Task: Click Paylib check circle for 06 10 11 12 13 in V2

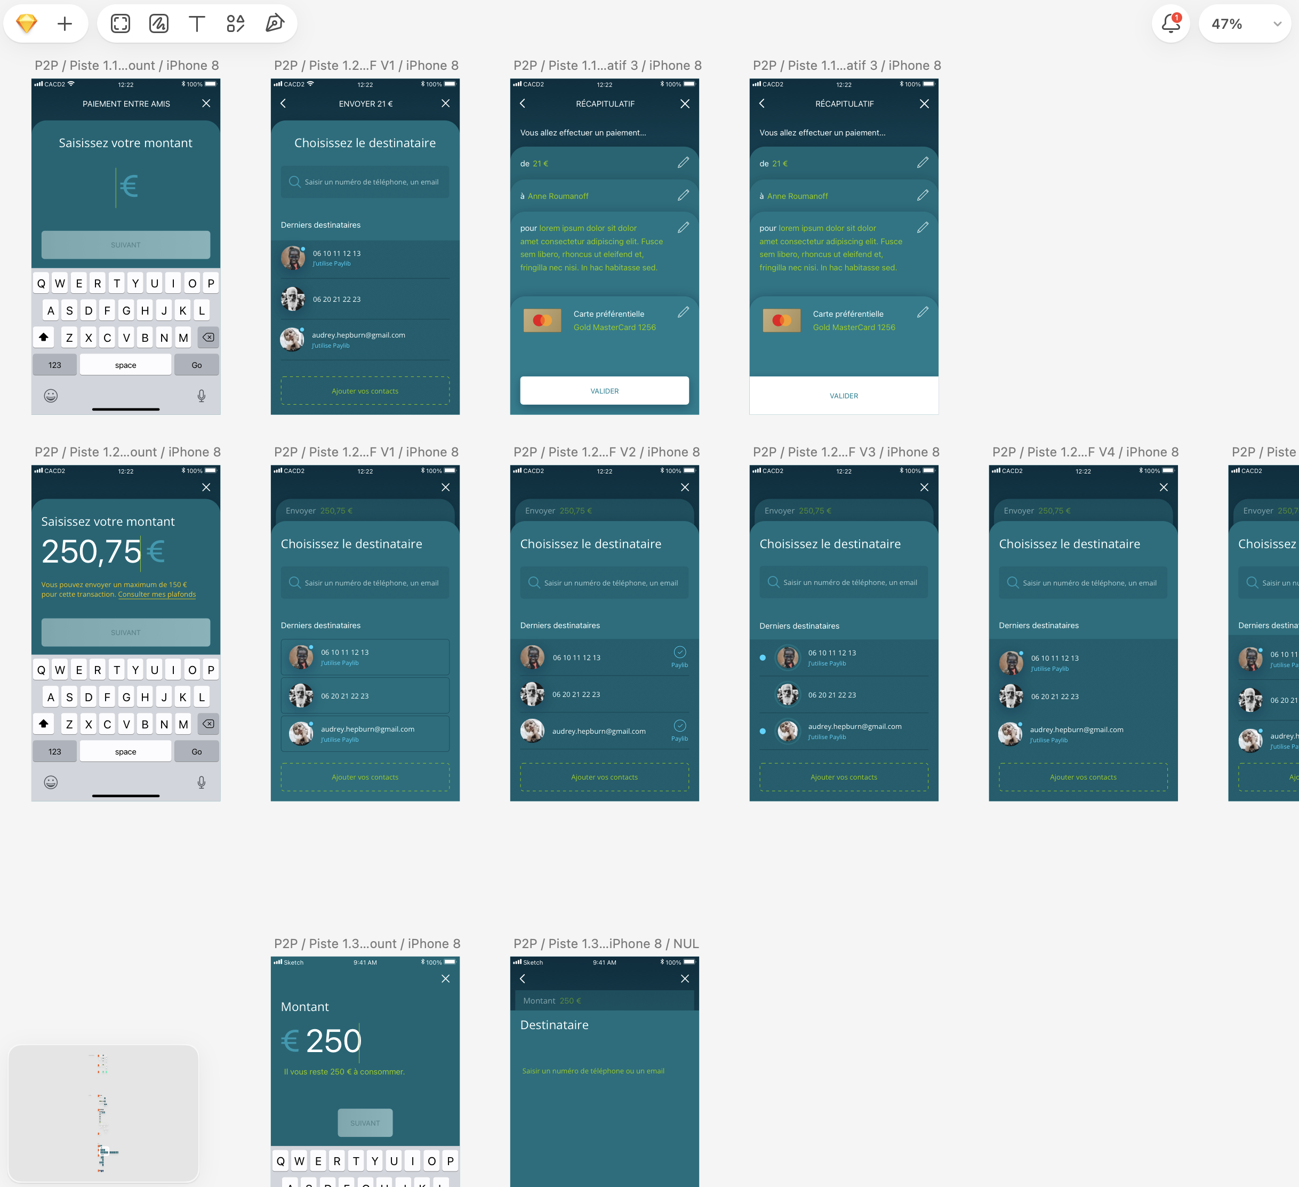Action: pos(680,652)
